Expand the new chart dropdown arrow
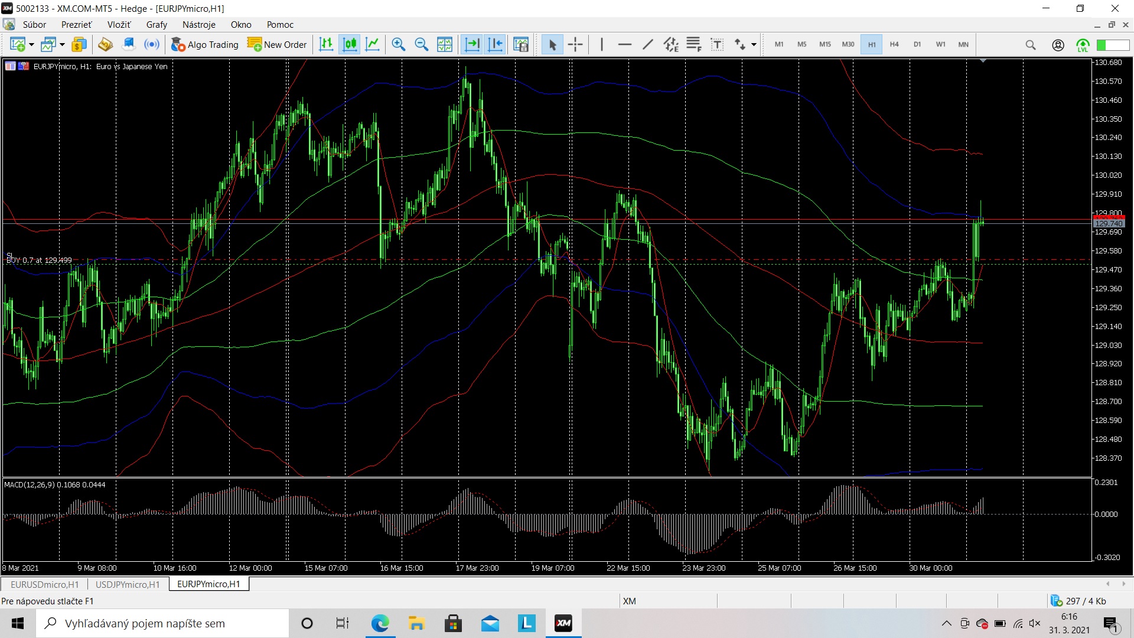This screenshot has height=638, width=1134. [x=31, y=45]
